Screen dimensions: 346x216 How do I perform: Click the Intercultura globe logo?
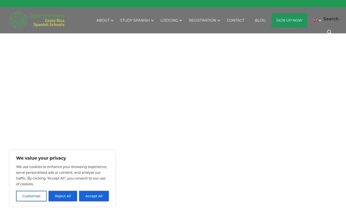(x=19, y=20)
